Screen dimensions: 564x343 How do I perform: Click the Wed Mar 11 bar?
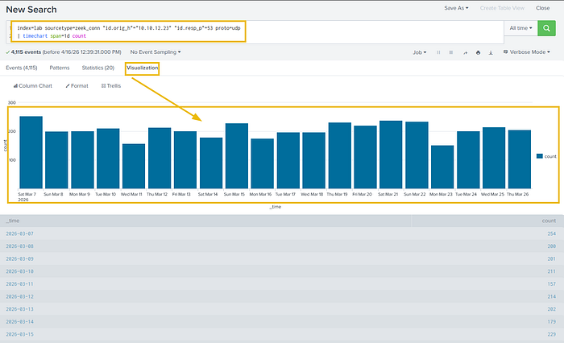(x=134, y=166)
